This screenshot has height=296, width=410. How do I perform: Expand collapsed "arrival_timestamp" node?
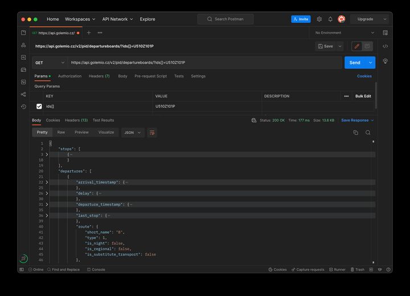point(47,182)
